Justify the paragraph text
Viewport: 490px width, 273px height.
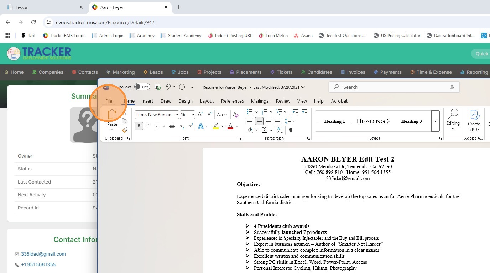[x=278, y=121]
